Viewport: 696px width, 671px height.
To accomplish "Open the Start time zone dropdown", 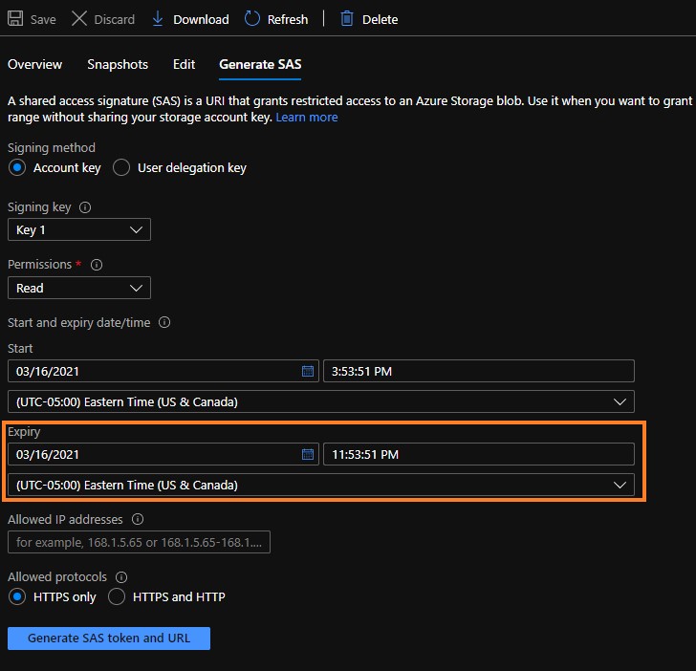I will tap(321, 401).
